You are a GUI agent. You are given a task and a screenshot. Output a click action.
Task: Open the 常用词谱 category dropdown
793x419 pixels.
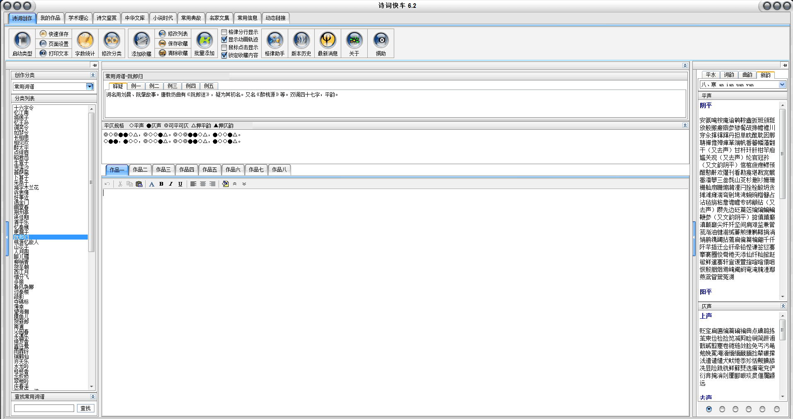point(89,87)
